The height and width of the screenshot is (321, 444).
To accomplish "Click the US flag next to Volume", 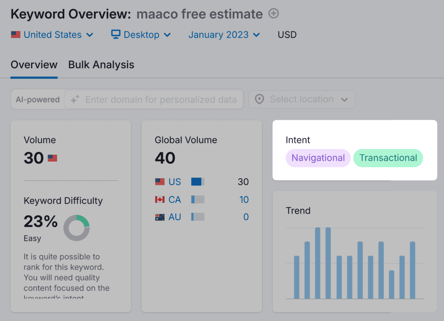I will click(52, 158).
